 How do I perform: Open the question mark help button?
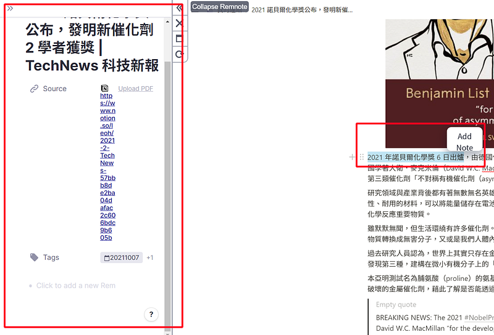coord(151,314)
